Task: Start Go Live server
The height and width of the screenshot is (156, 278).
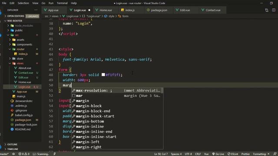Action: point(218,154)
